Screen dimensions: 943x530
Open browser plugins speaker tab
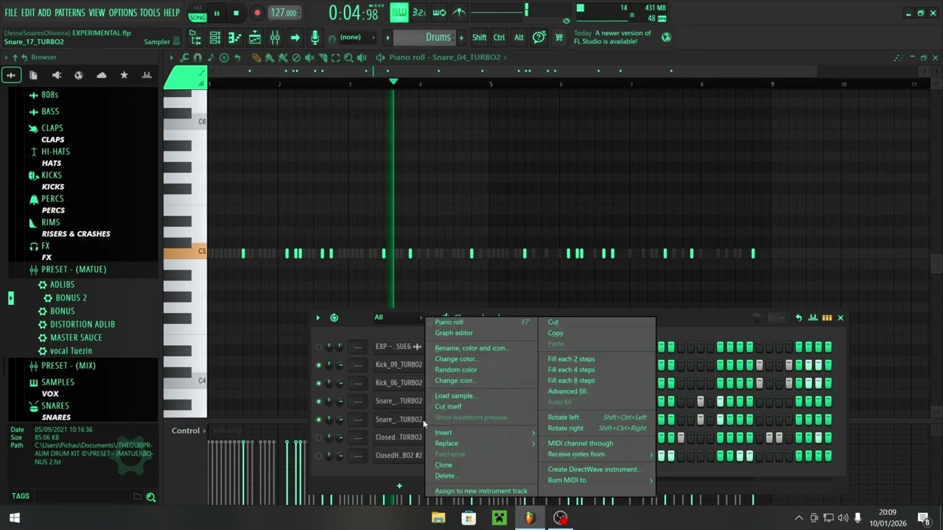(56, 75)
